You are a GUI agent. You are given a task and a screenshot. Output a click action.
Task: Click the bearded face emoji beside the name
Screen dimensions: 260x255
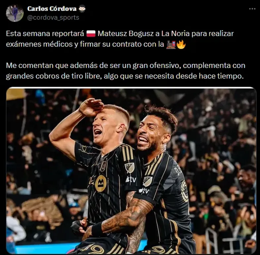coord(82,9)
